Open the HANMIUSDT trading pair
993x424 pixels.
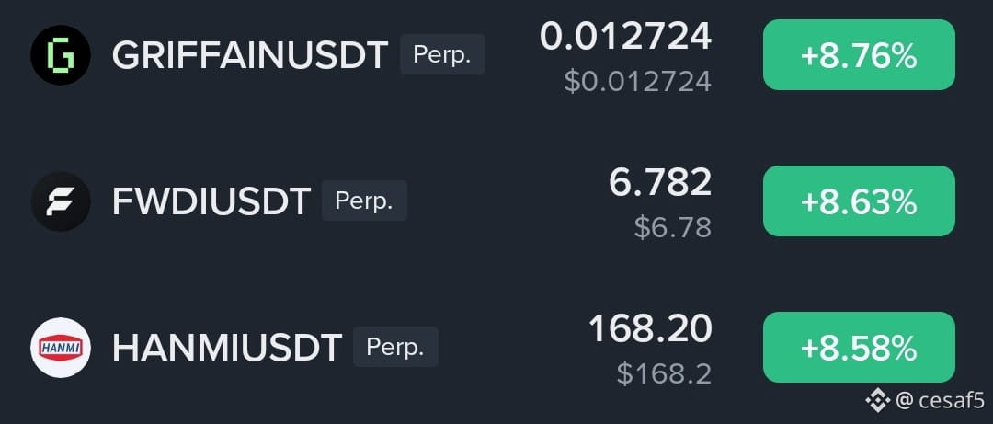coord(227,348)
